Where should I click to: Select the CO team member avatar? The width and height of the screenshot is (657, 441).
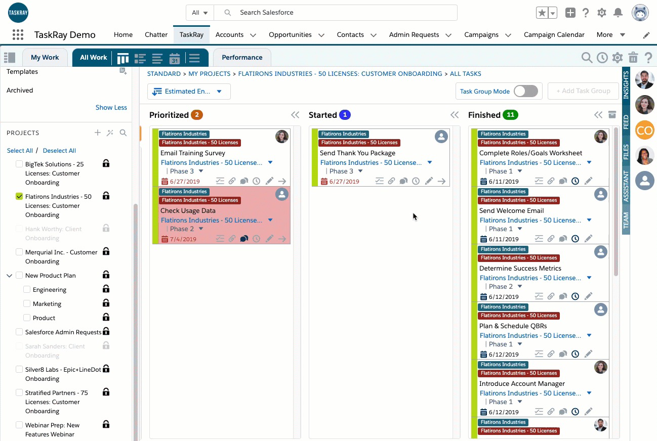644,130
